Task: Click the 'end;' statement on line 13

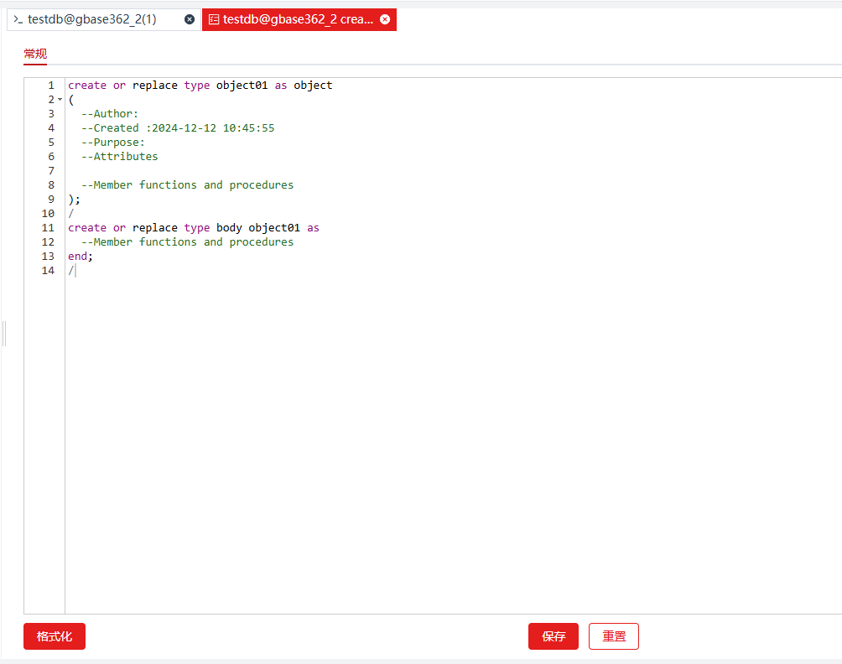Action: [x=81, y=257]
